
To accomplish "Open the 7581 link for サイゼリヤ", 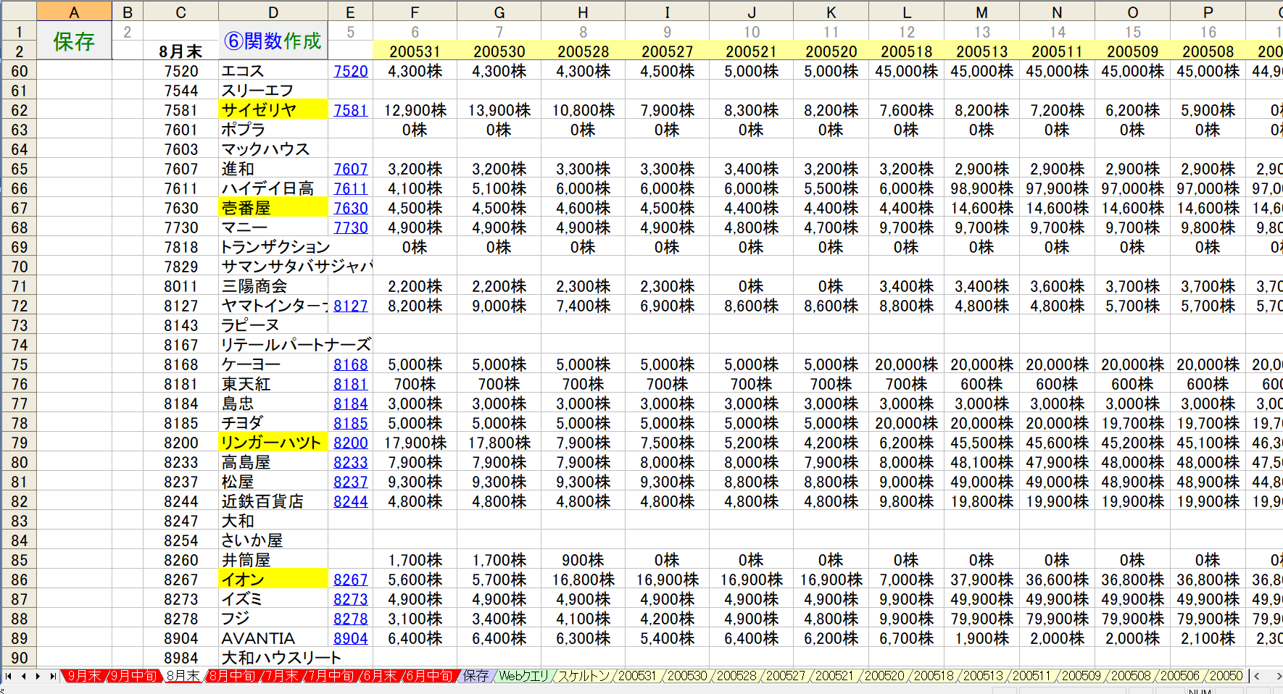I will [351, 110].
